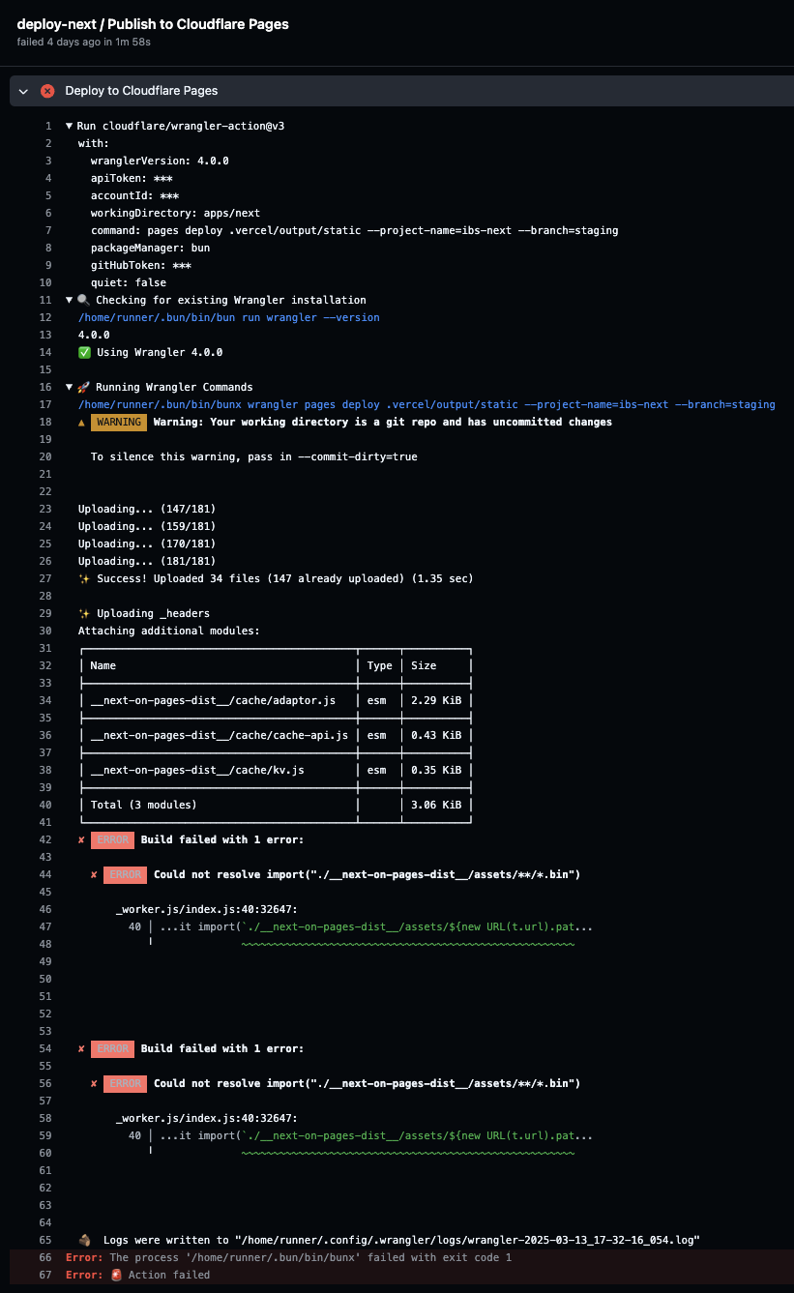Select line number 44 in the log
The image size is (794, 1293).
pyautogui.click(x=44, y=874)
